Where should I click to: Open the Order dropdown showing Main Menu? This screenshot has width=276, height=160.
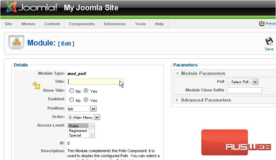pyautogui.click(x=84, y=117)
